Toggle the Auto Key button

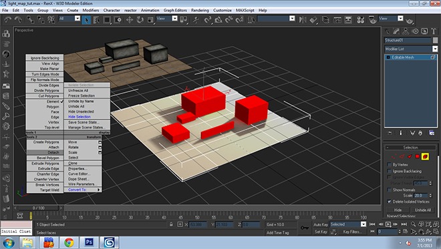coord(321,224)
